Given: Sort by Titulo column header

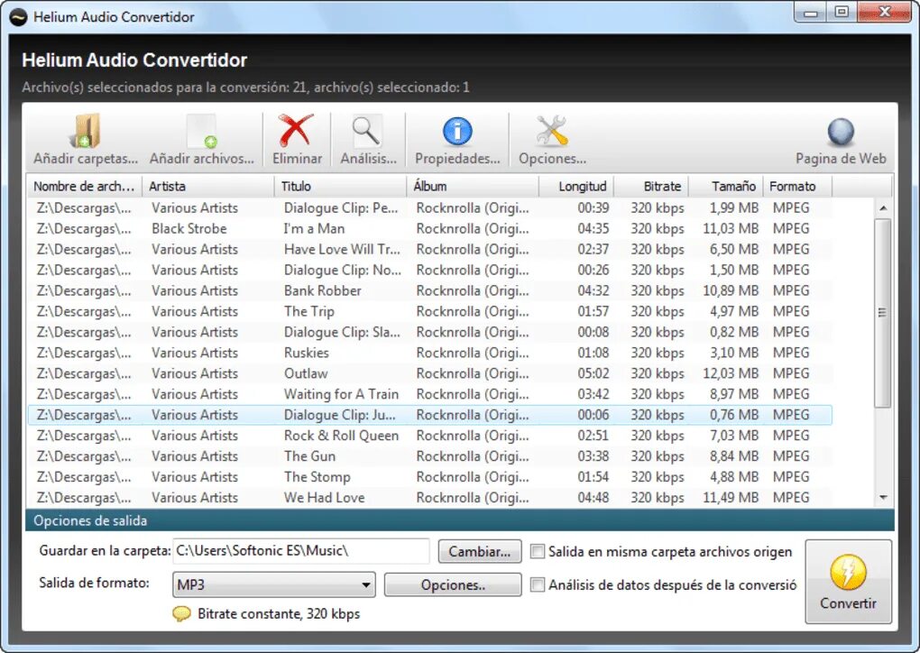Looking at the screenshot, I should pos(340,186).
